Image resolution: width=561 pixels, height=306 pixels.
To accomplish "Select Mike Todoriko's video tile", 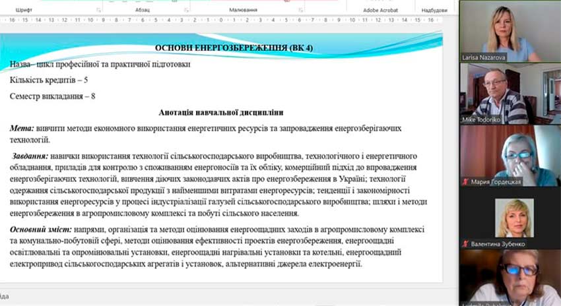I will [510, 93].
